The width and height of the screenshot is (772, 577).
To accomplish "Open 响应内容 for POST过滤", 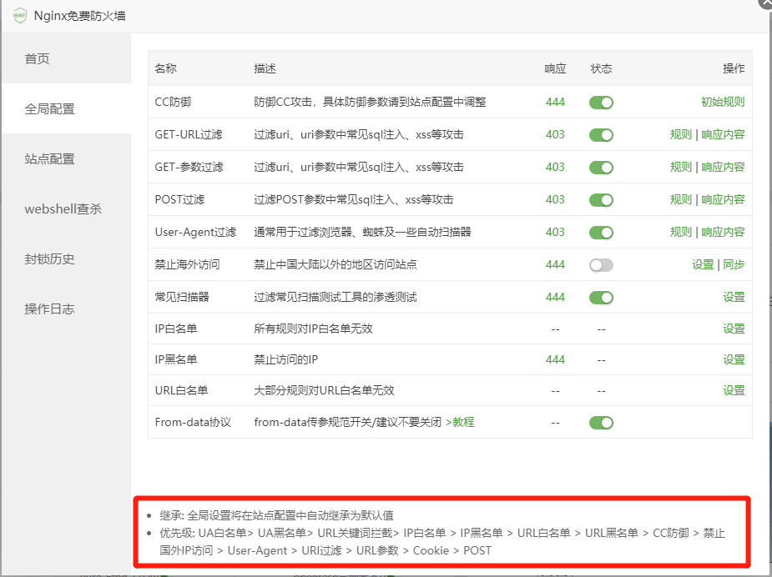I will (x=723, y=199).
